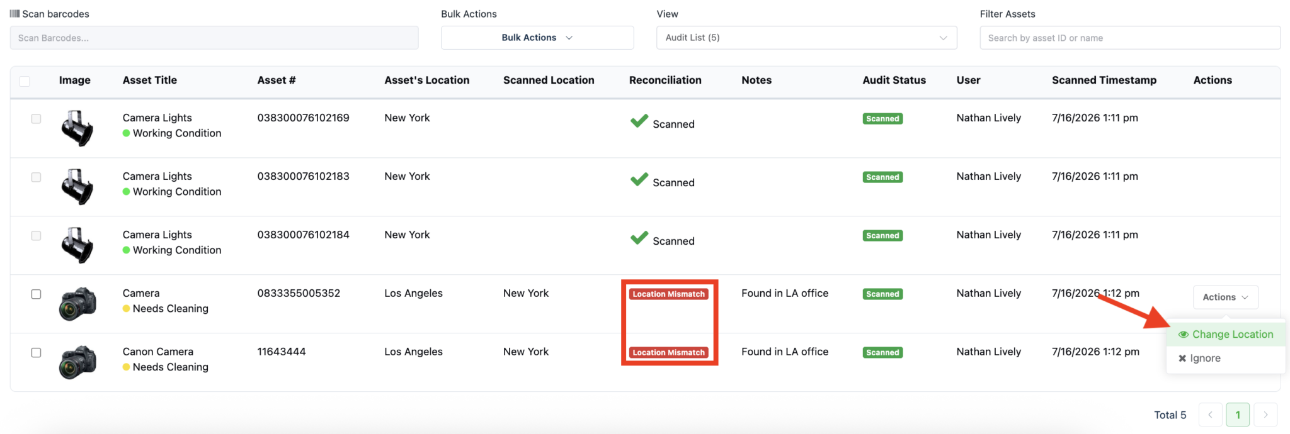Image resolution: width=1290 pixels, height=434 pixels.
Task: Open thumbnail of Camera Lights 038300076102169
Action: (77, 128)
